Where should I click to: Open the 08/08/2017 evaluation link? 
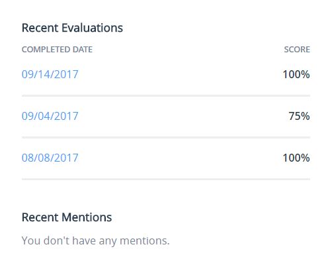click(x=50, y=158)
